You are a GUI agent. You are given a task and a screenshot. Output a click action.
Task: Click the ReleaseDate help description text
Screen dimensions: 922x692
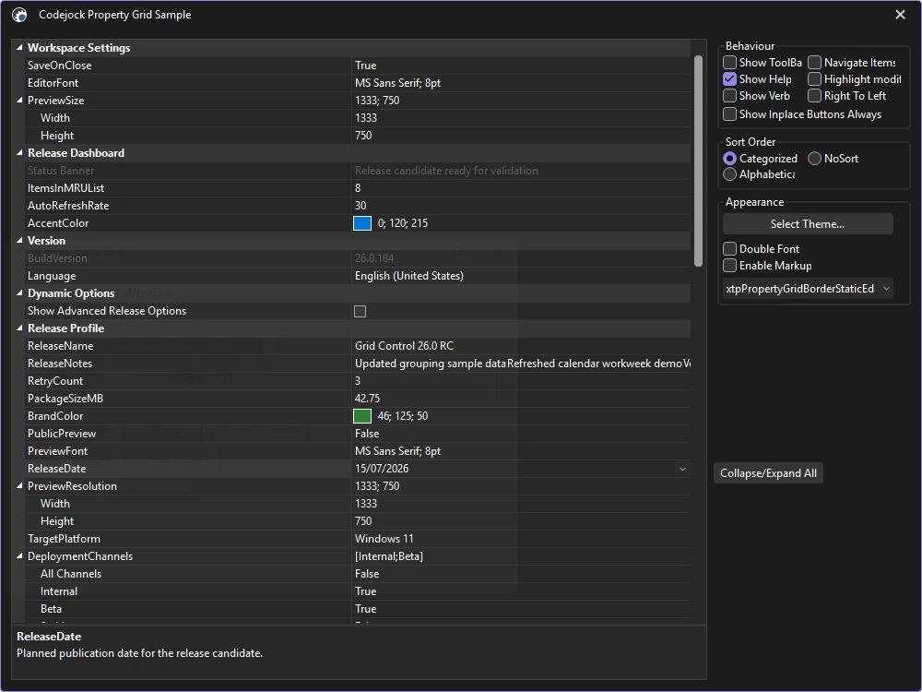point(139,653)
